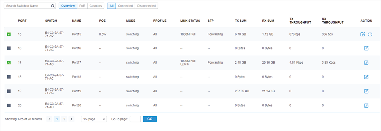Click gray status icon of port 19
381x131 pixels.
tap(9, 91)
